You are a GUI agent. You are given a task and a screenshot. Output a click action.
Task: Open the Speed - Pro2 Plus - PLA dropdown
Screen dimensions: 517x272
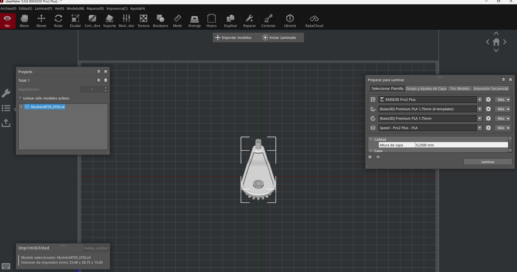pyautogui.click(x=479, y=128)
